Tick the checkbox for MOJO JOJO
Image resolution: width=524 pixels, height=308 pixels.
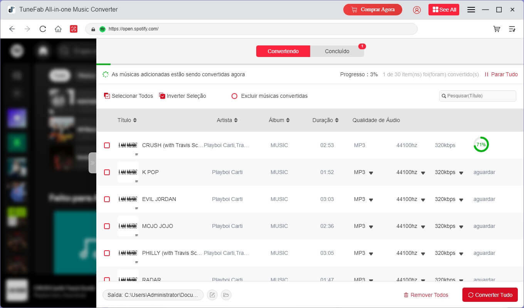(x=107, y=226)
